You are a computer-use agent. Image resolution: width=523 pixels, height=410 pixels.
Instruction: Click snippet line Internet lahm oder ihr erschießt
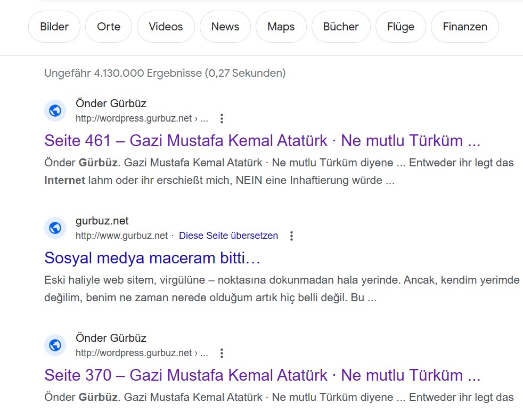219,180
